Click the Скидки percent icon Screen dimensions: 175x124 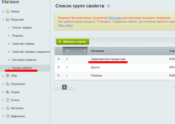7,92
